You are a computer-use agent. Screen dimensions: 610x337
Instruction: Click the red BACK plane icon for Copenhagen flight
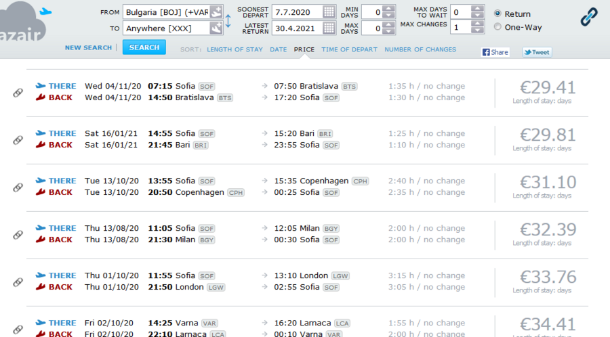[41, 192]
